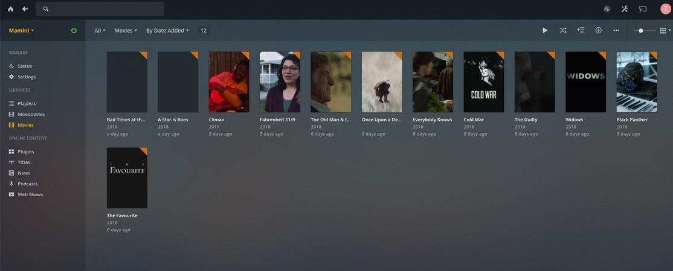Click The Guilty title link

526,120
